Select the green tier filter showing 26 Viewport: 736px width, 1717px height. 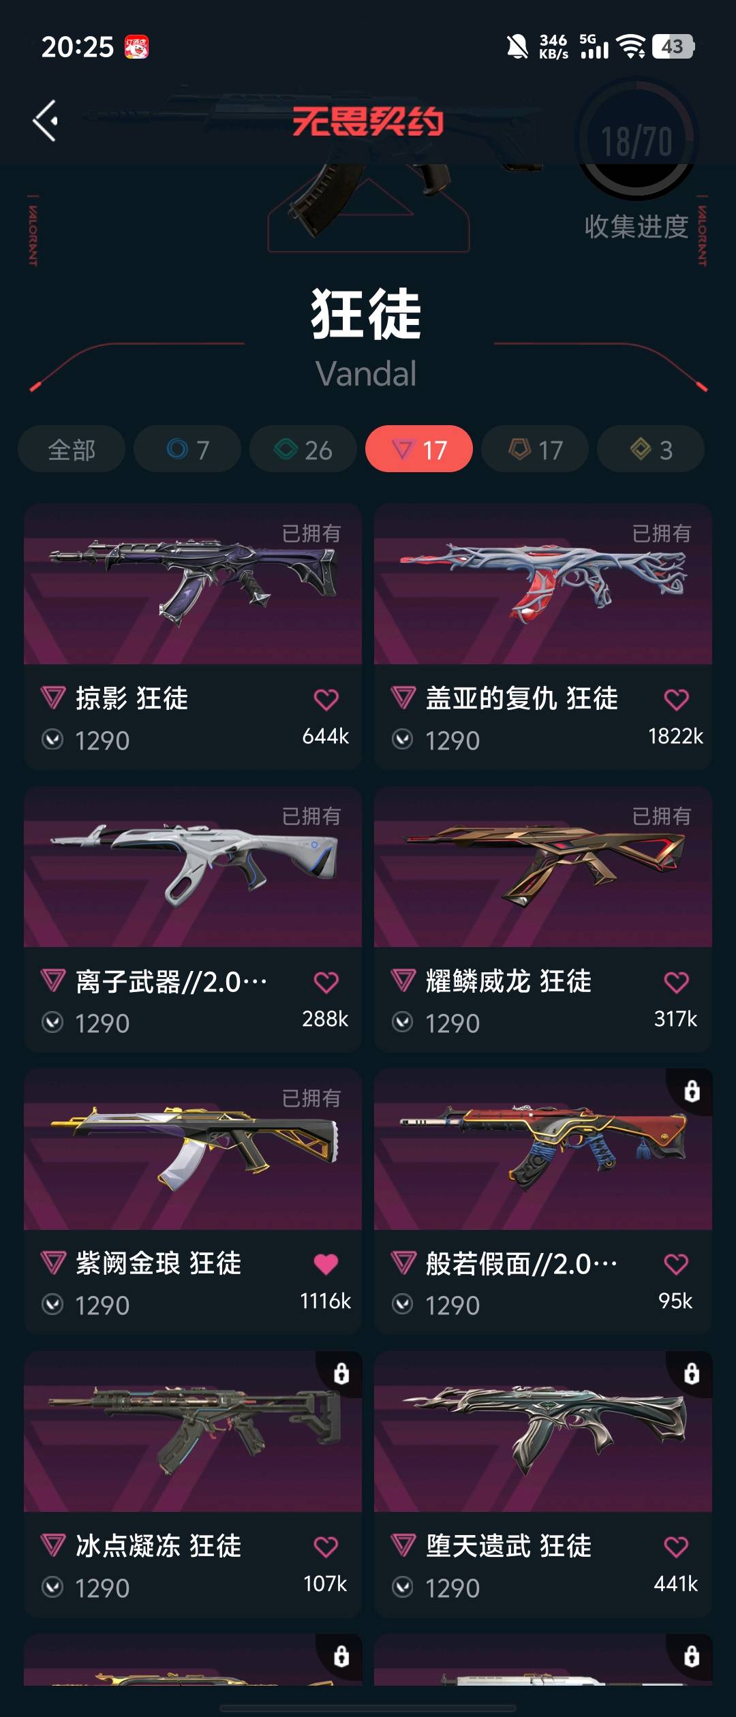click(303, 449)
